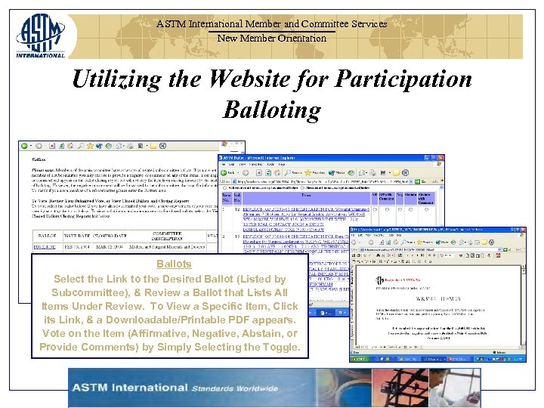Click the Mail icon in ASTM Ballot window

[362, 173]
